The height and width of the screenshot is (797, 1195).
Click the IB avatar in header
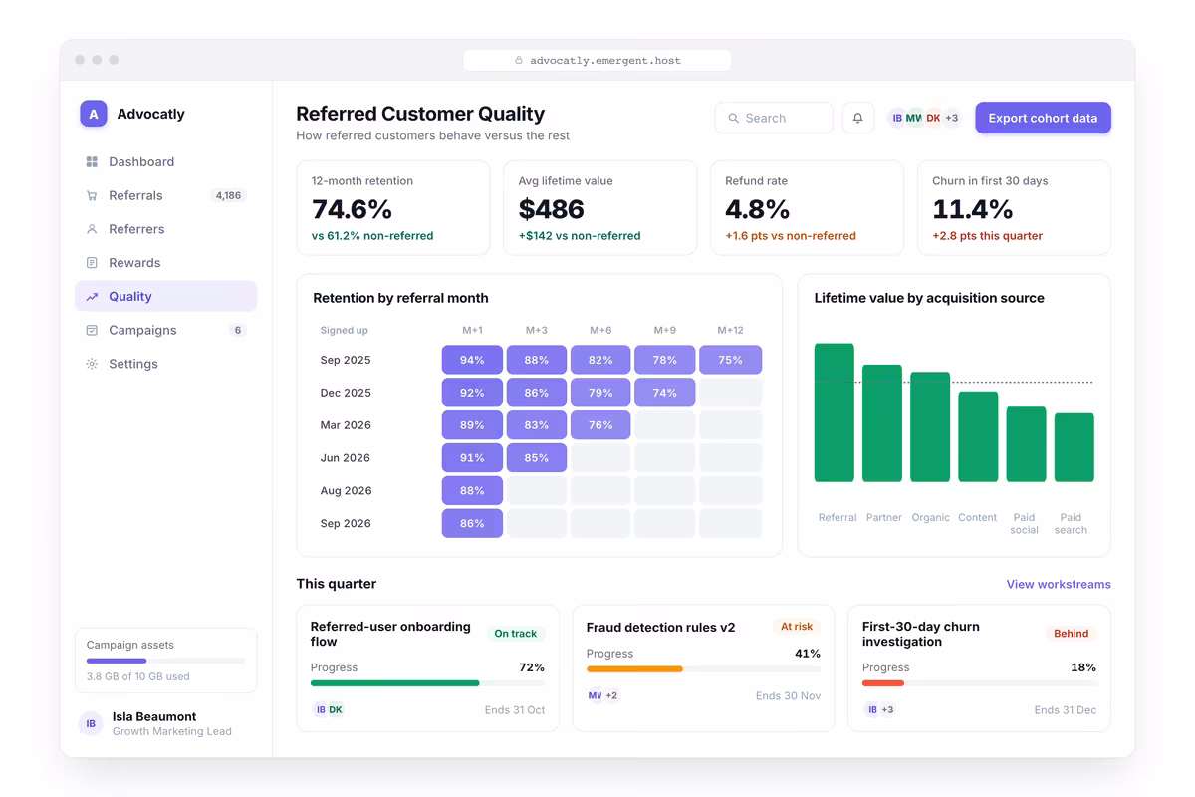click(x=897, y=118)
